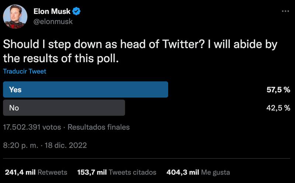Image resolution: width=295 pixels, height=183 pixels.
Task: Select the No poll option bar
Action: 64,108
